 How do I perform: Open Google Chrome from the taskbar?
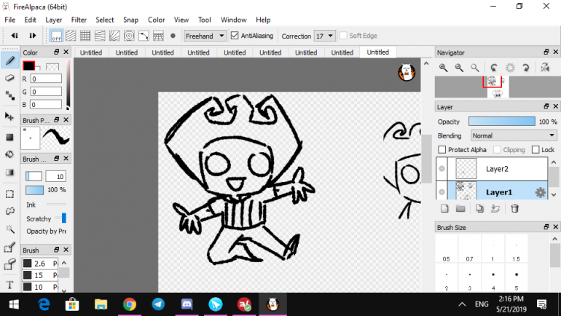pyautogui.click(x=129, y=304)
